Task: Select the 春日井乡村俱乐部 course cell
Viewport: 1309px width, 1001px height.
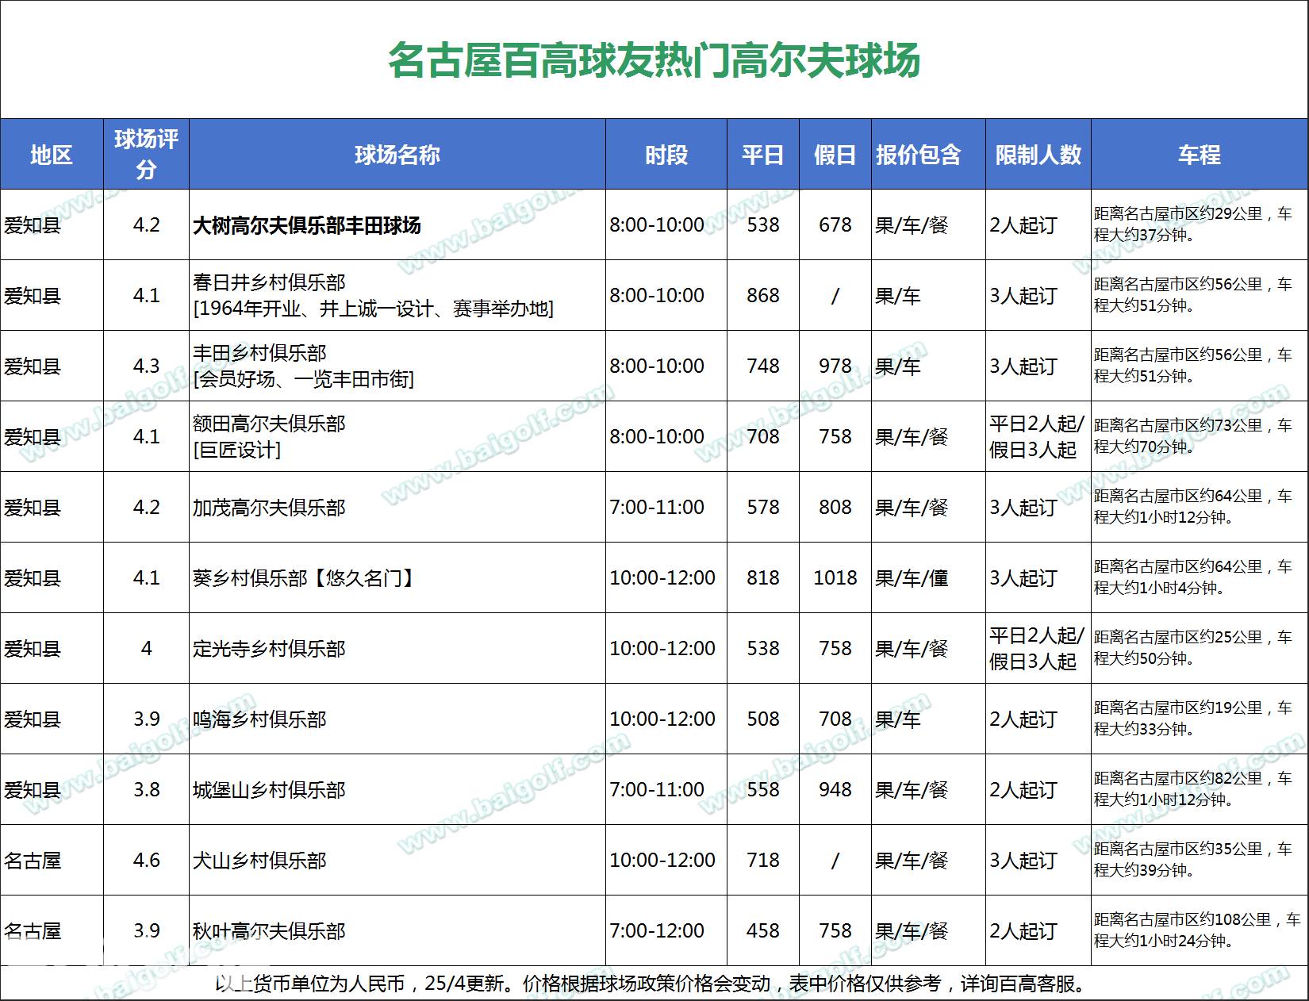Action: (373, 295)
